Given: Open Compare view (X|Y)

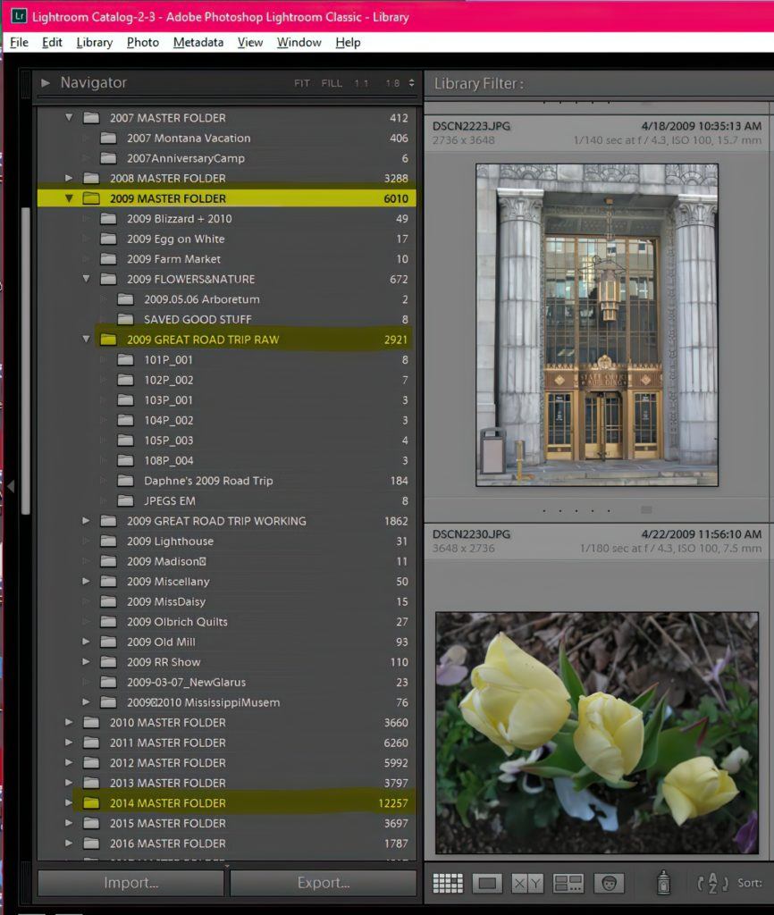Looking at the screenshot, I should [527, 883].
